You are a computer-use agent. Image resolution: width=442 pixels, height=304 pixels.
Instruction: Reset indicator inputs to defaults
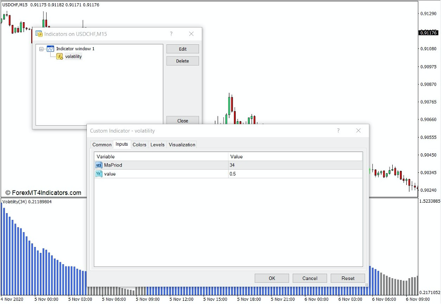347,278
